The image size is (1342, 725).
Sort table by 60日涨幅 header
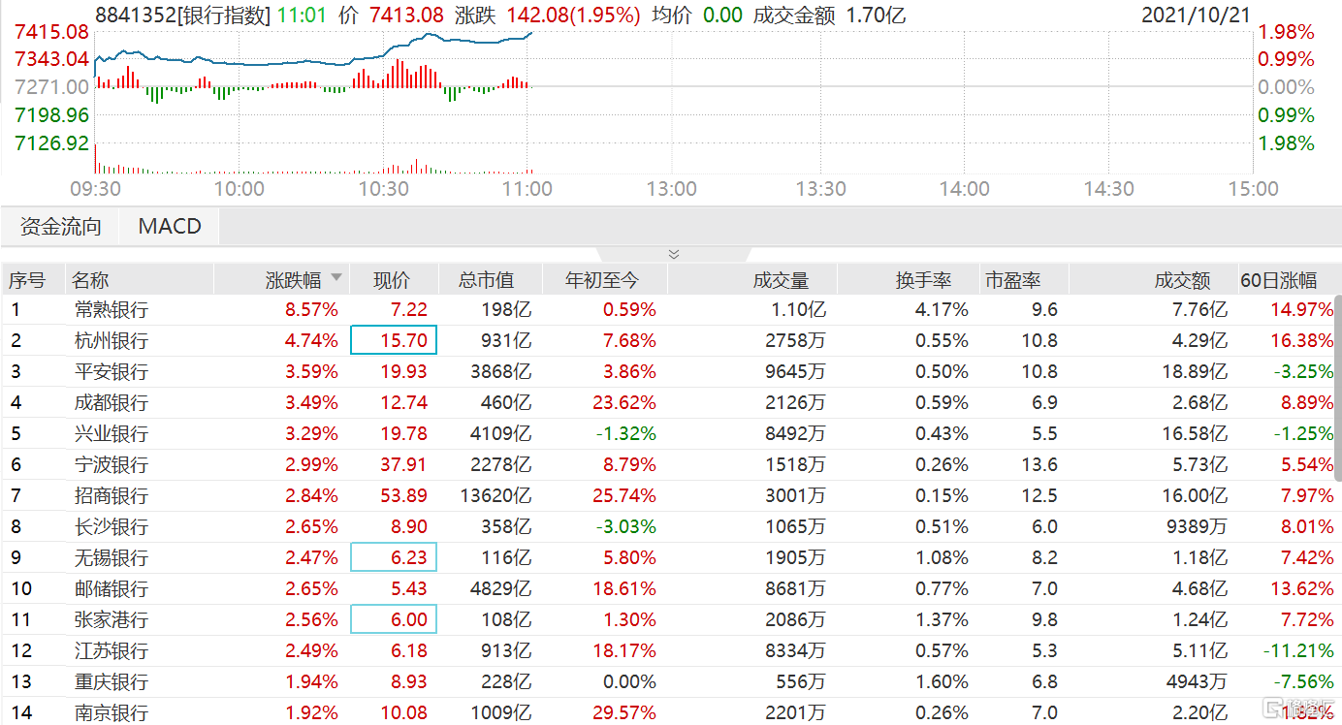1279,280
